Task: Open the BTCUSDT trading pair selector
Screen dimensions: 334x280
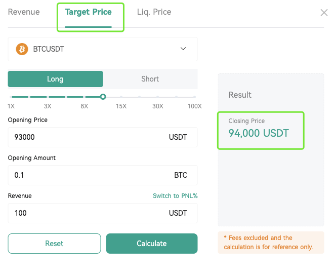Action: point(103,49)
